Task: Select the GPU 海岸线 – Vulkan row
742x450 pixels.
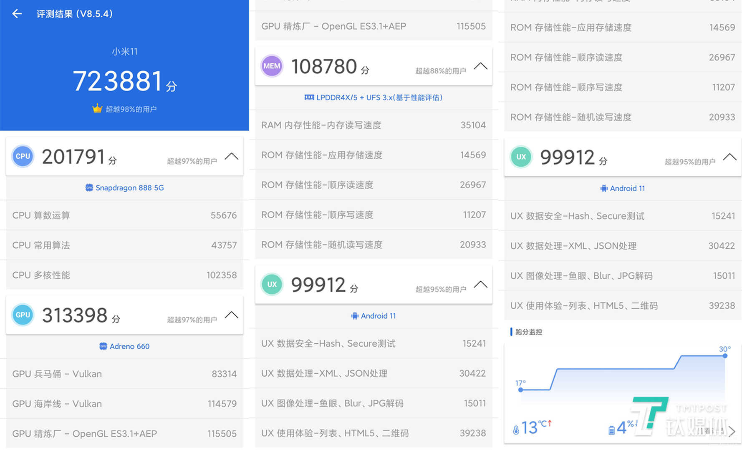Action: (x=124, y=404)
